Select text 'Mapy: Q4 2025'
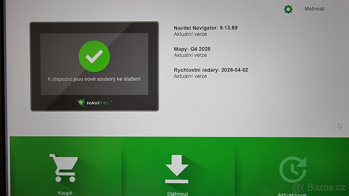This screenshot has height=196, width=349. (x=192, y=49)
